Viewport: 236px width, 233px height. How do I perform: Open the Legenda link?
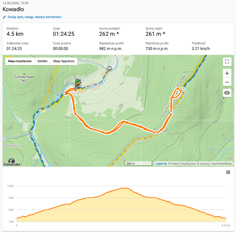click(161, 164)
